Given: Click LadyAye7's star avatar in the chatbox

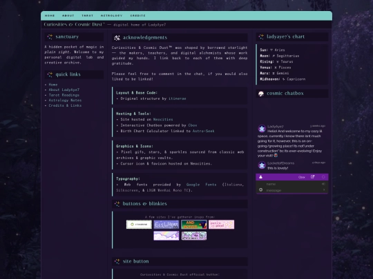Looking at the screenshot, I should 262,129.
